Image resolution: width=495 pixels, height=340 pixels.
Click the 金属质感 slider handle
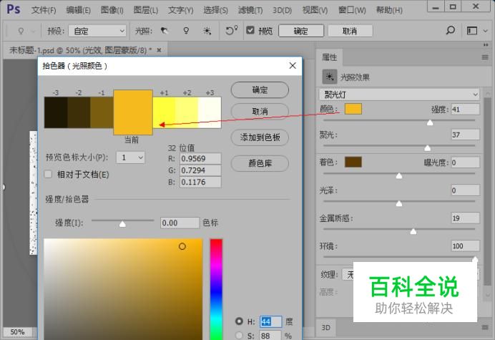413,232
